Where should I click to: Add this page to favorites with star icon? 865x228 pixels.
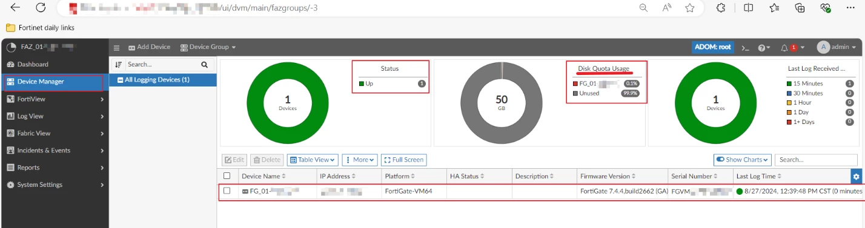pos(690,8)
